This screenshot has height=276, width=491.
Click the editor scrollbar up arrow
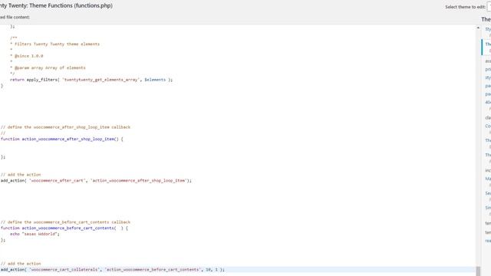click(x=478, y=28)
